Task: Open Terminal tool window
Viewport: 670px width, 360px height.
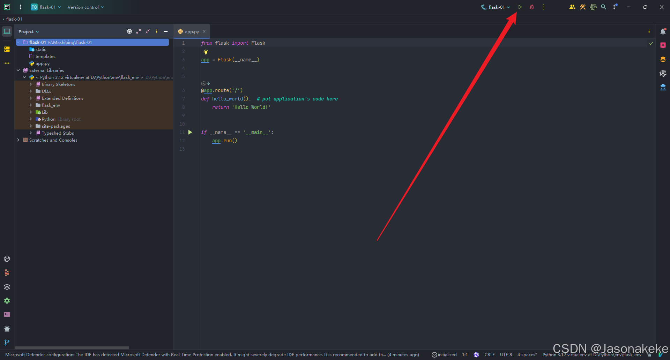Action: pyautogui.click(x=7, y=315)
